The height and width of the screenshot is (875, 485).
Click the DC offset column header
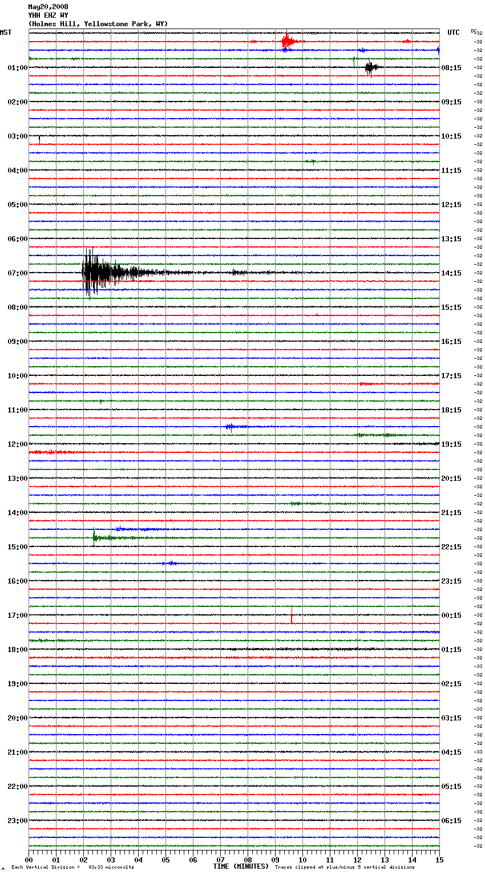point(474,31)
